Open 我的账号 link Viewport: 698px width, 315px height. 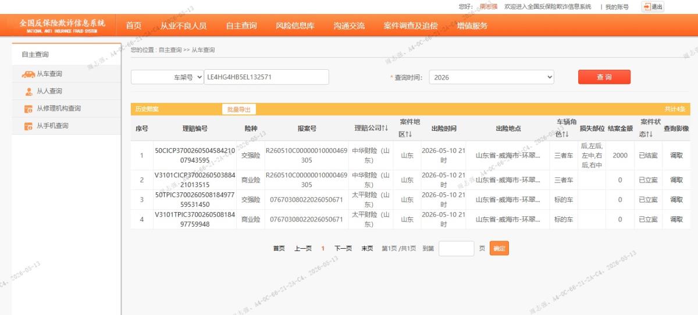pyautogui.click(x=617, y=7)
